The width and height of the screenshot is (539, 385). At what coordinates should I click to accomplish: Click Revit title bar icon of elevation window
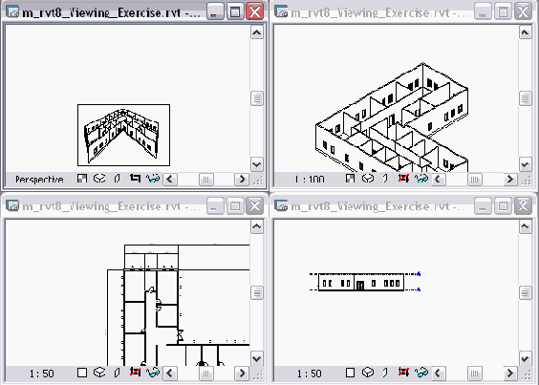281,205
